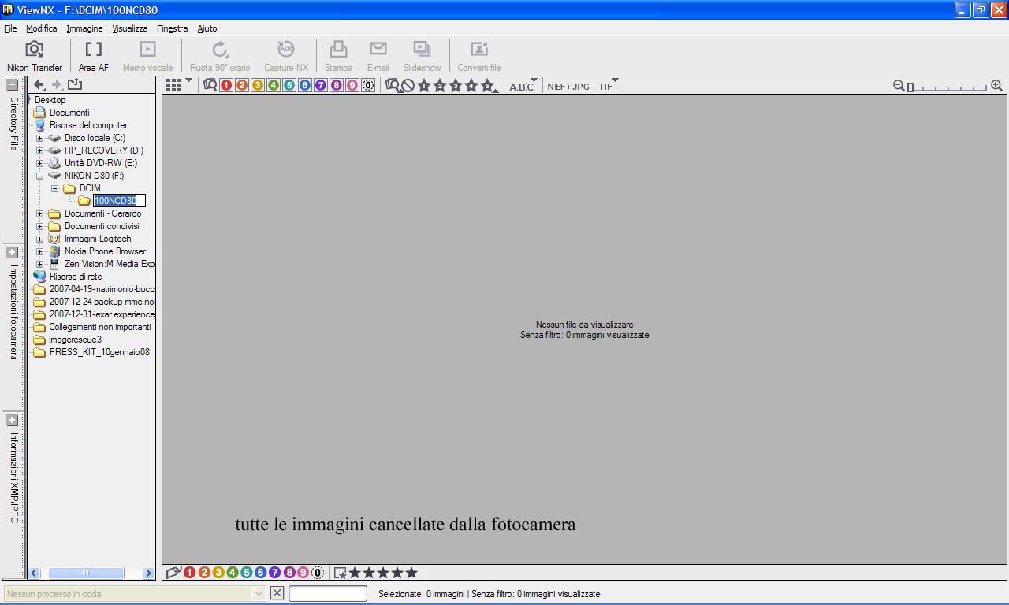Apply purple label 7 from the bottom label bar
The width and height of the screenshot is (1009, 605).
pyautogui.click(x=275, y=573)
